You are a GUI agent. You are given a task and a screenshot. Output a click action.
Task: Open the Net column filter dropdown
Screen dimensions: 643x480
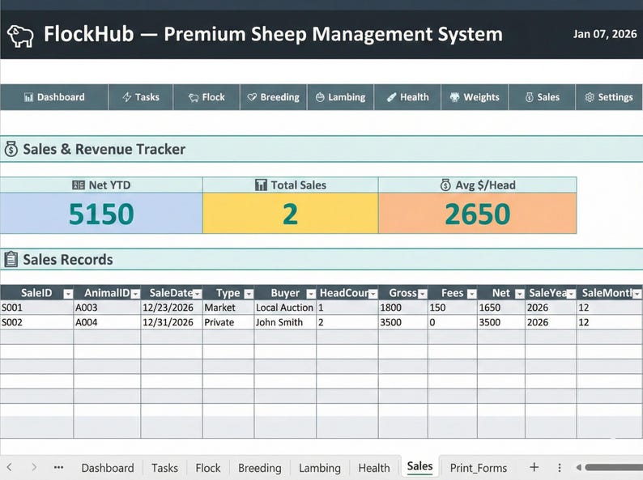520,294
